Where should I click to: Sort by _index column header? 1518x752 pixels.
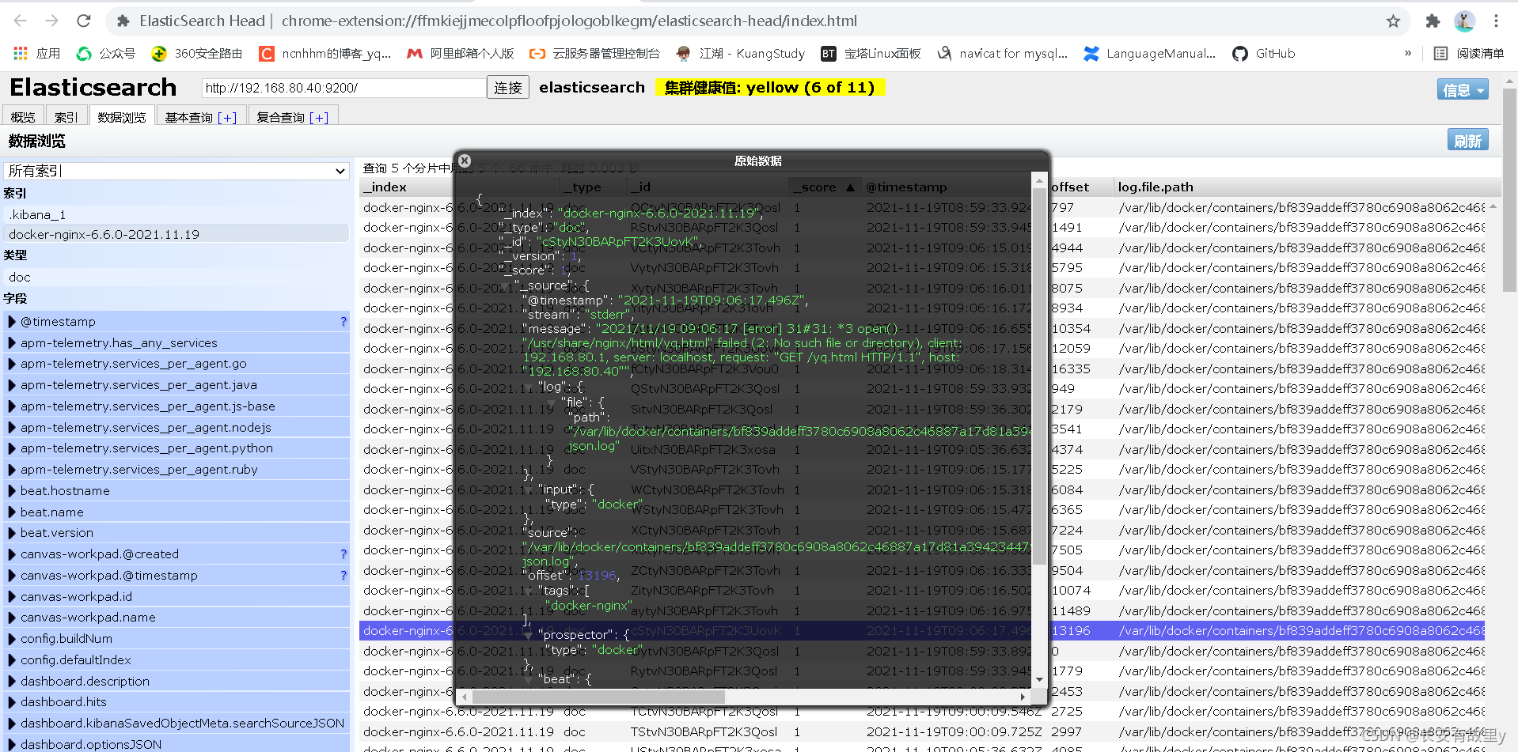(385, 187)
